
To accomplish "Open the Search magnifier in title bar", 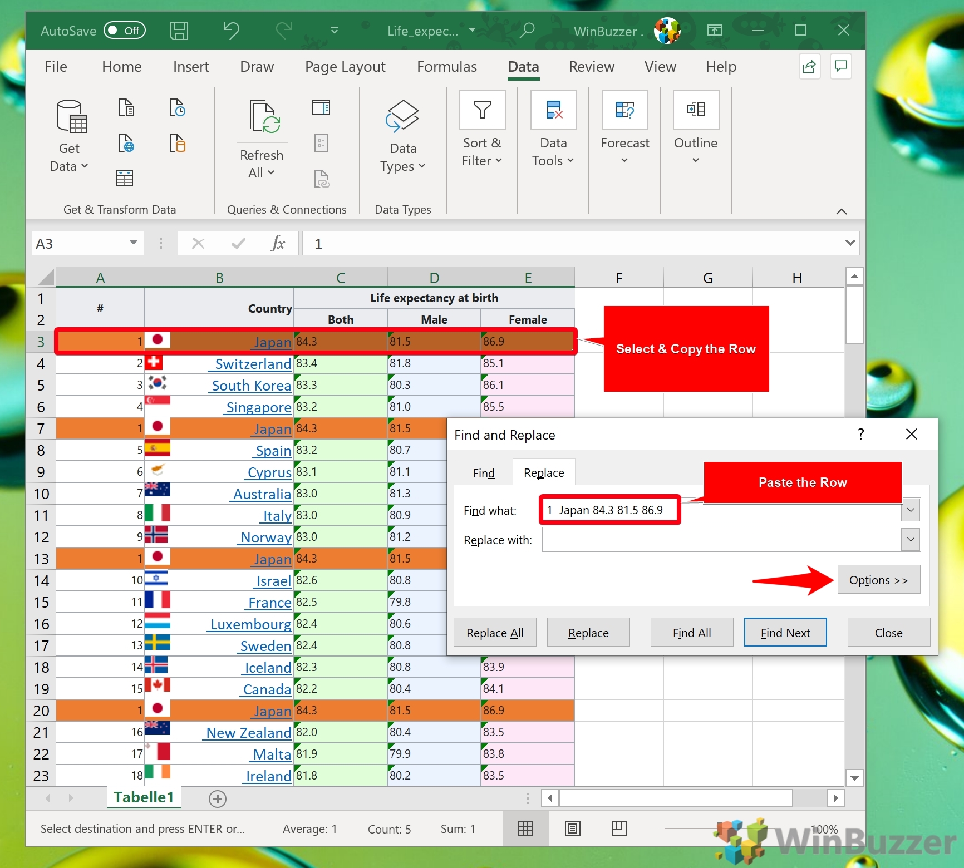I will click(527, 31).
